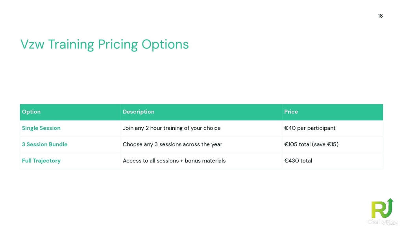Select the 'Join any 2 hour training' description
The width and height of the screenshot is (403, 226).
172,128
